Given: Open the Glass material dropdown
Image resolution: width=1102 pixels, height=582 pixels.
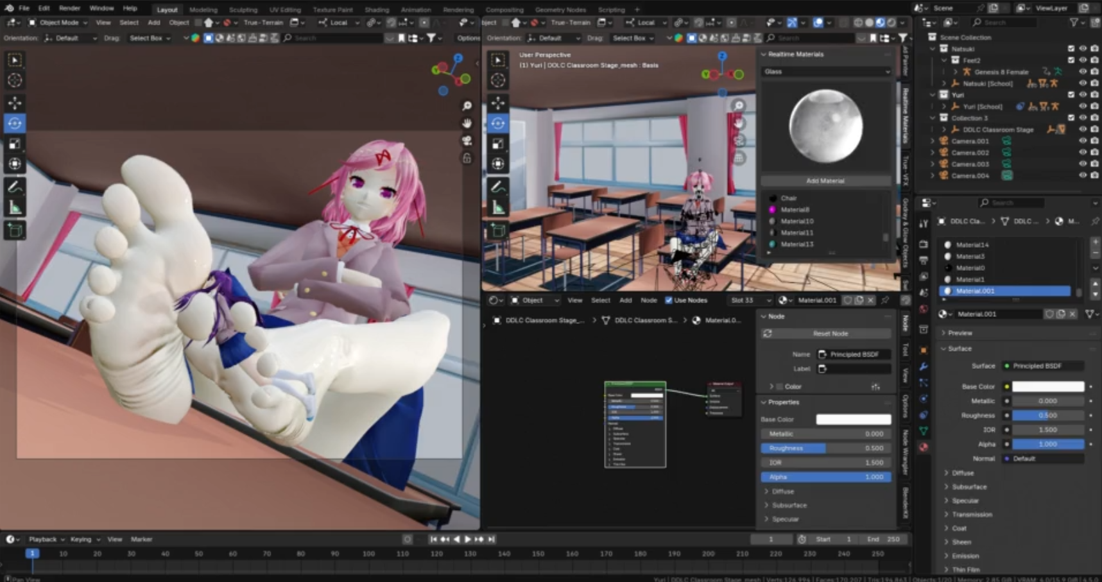Looking at the screenshot, I should click(825, 72).
